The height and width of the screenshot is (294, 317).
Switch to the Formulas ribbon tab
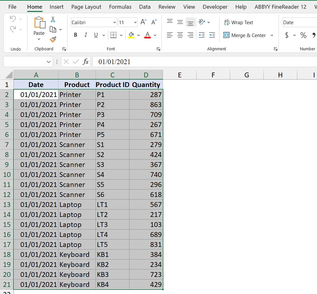click(x=120, y=7)
